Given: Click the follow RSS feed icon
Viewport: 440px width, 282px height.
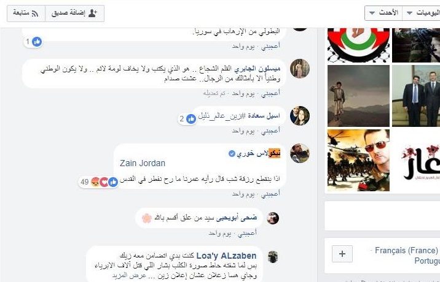Looking at the screenshot, I should [35, 13].
